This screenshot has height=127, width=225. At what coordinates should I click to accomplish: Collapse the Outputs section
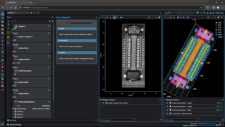58,53
